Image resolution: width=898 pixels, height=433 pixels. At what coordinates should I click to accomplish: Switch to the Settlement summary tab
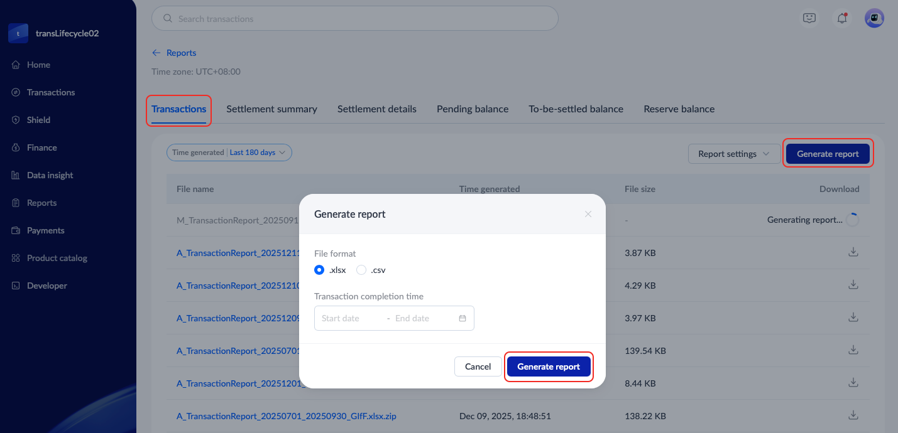click(x=271, y=109)
